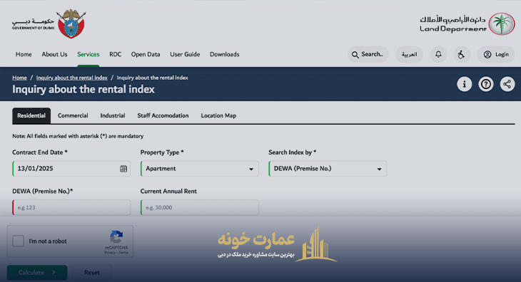Open the Open Data menu
This screenshot has height=282, width=521.
[x=146, y=54]
